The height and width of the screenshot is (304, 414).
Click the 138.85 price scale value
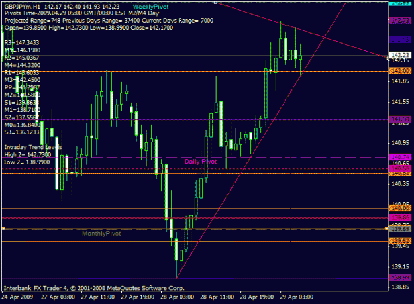pos(400,287)
